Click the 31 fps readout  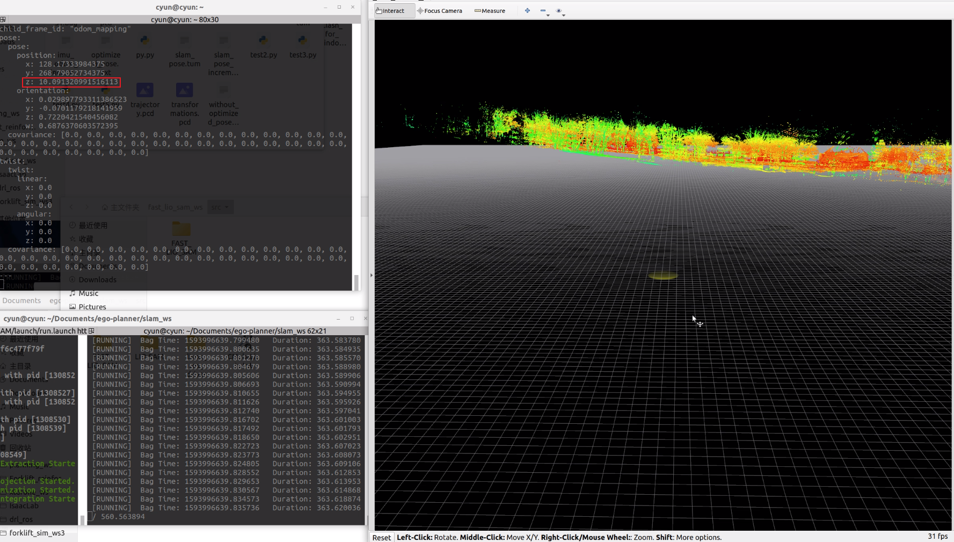point(938,536)
